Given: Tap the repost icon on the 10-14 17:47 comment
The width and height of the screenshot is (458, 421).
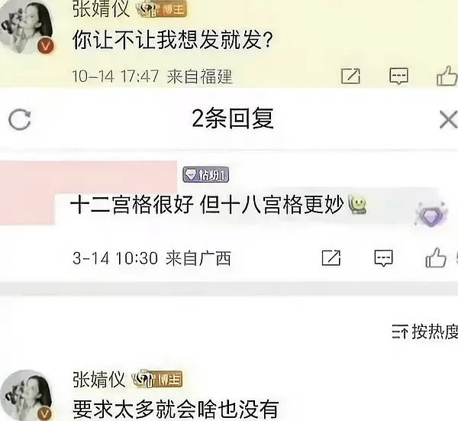Looking at the screenshot, I should 350,76.
